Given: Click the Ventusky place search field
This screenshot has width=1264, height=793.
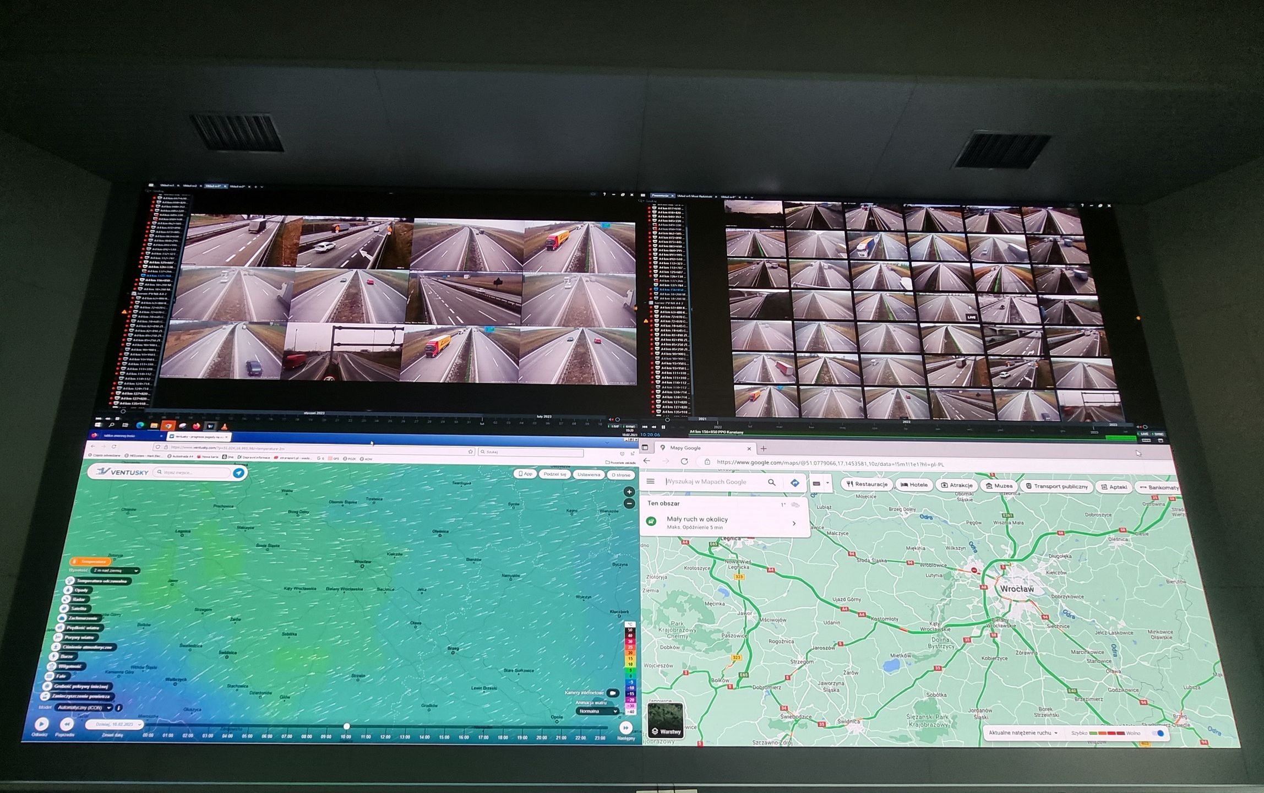Looking at the screenshot, I should 192,472.
